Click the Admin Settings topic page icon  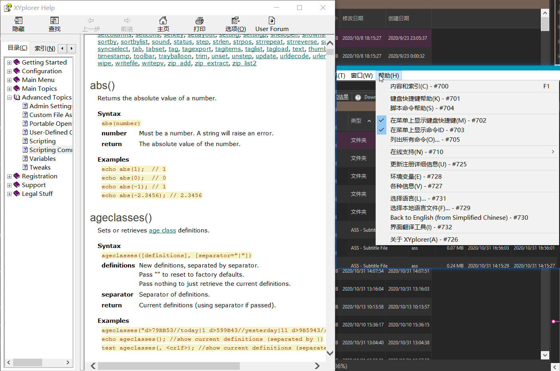pyautogui.click(x=25, y=106)
